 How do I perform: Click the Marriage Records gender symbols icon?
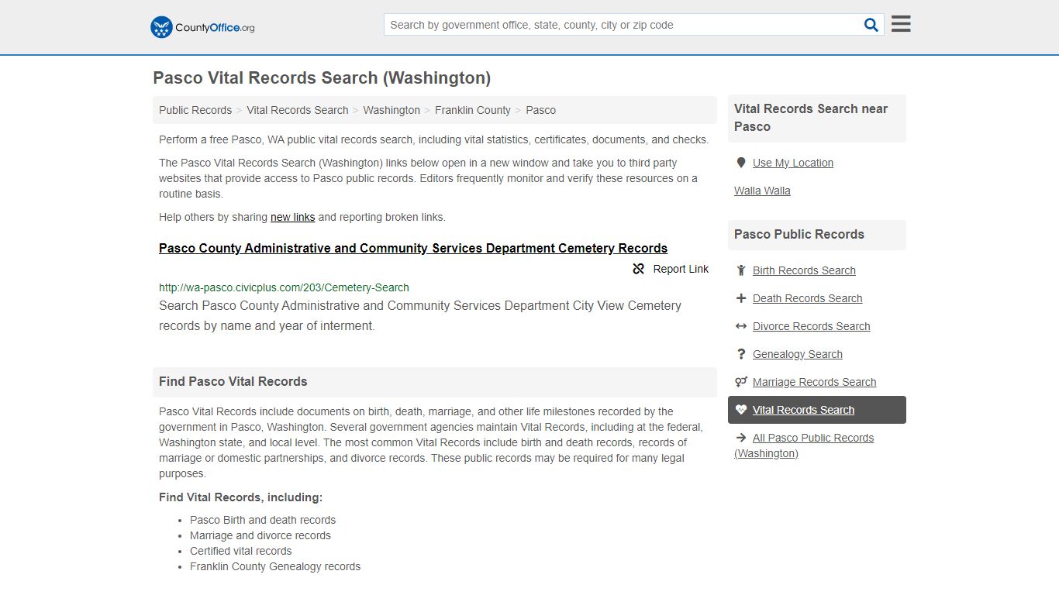click(741, 382)
